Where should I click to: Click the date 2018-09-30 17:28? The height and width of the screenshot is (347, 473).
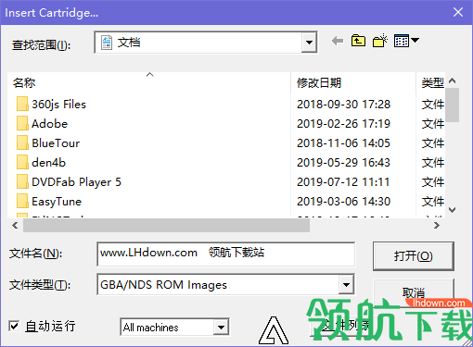coord(343,105)
